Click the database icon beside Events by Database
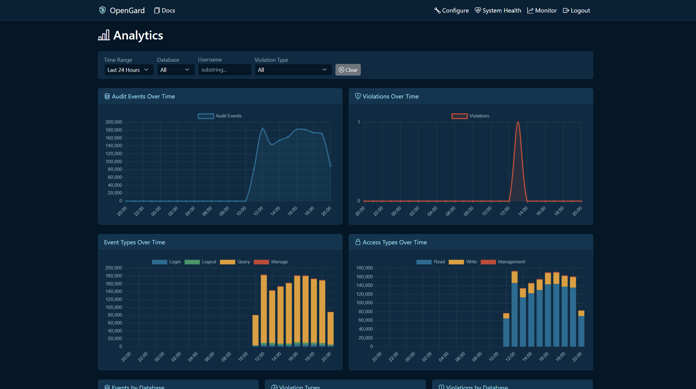Viewport: 696px width, 389px height. (x=106, y=387)
